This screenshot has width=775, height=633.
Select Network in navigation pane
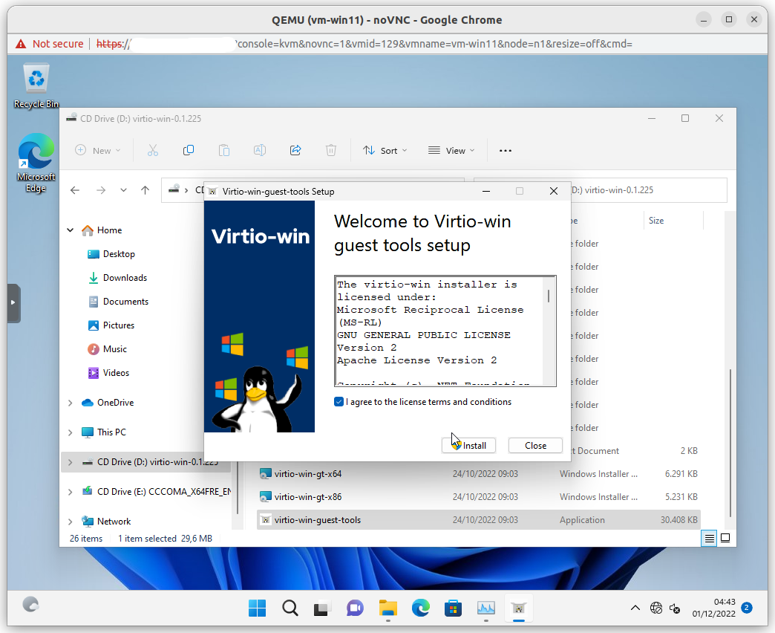point(114,522)
